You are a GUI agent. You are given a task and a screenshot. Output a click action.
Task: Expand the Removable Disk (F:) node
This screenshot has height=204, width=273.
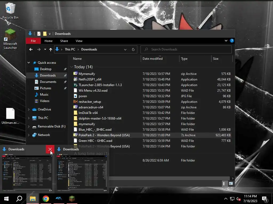pos(29,126)
